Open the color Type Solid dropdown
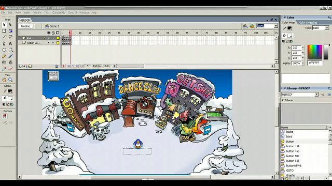 [x=327, y=28]
